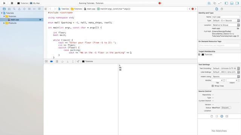Pause program execution in debug bar
The height and width of the screenshot is (135, 241).
coord(57,61)
